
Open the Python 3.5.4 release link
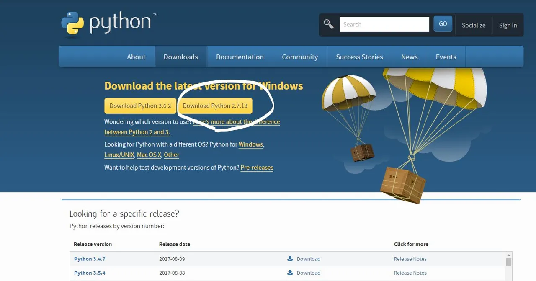click(90, 273)
